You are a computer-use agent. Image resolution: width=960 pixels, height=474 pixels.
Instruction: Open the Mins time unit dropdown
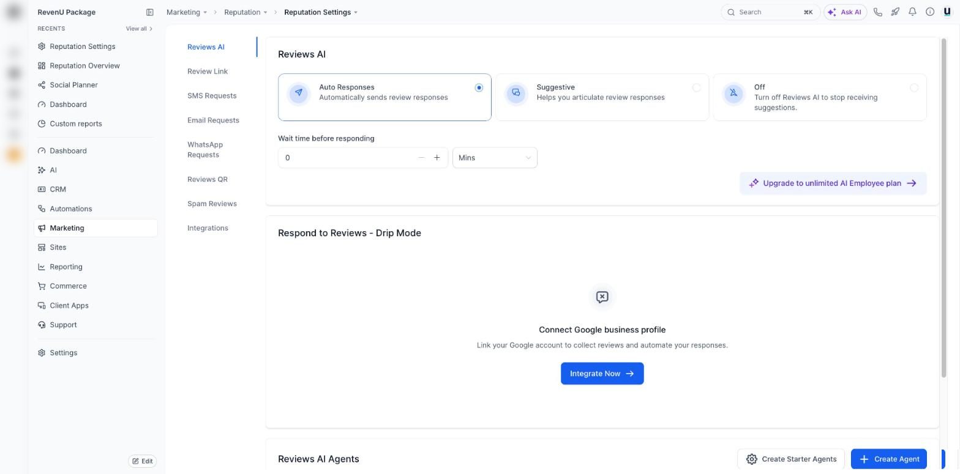(495, 158)
